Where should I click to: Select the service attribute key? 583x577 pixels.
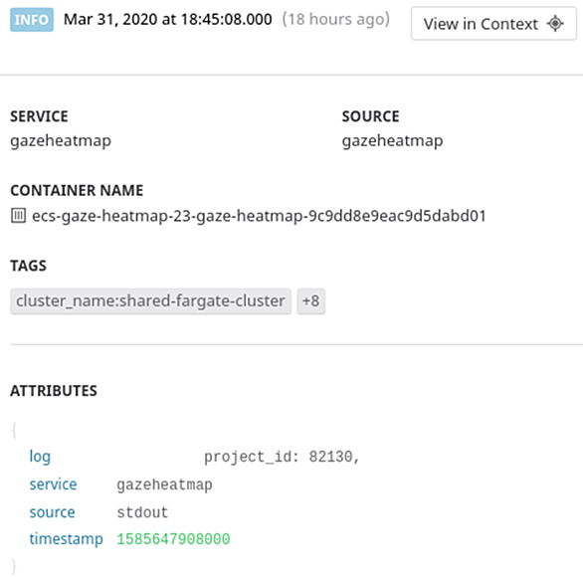click(53, 484)
